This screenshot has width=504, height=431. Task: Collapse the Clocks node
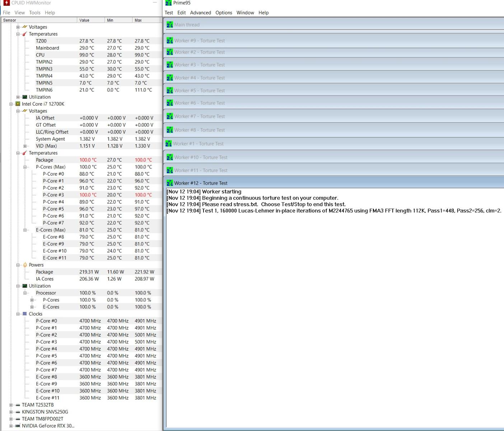click(x=18, y=314)
